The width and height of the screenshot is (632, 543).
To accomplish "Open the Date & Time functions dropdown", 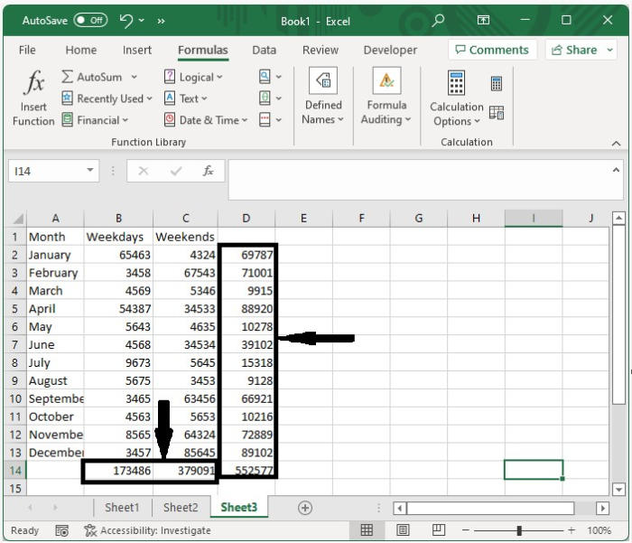I will [206, 120].
